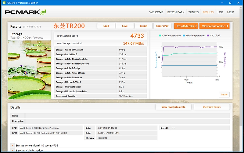The height and width of the screenshot is (153, 244).
Task: Select 'Storage - Microsoft Excel' row
Action: (x=100, y=87)
